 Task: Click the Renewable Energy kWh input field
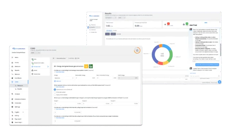[x=85, y=78]
